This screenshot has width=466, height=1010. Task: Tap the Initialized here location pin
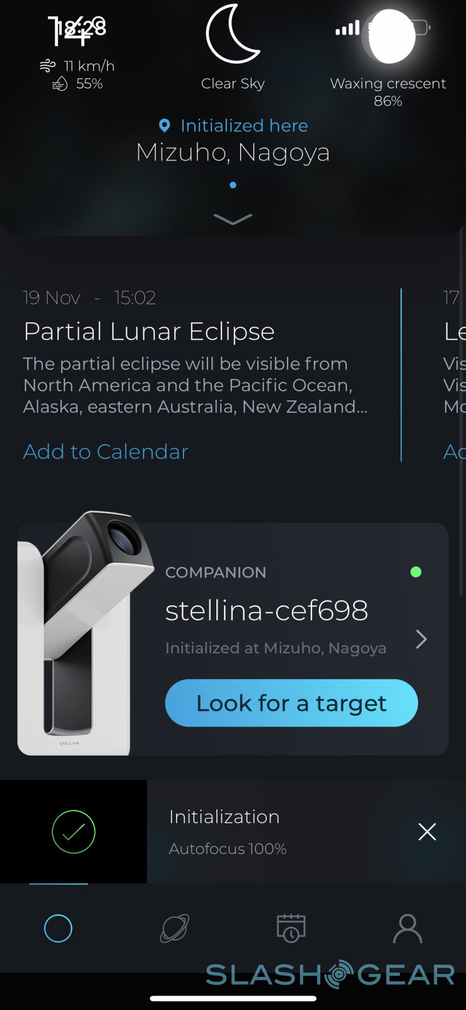[x=165, y=126]
